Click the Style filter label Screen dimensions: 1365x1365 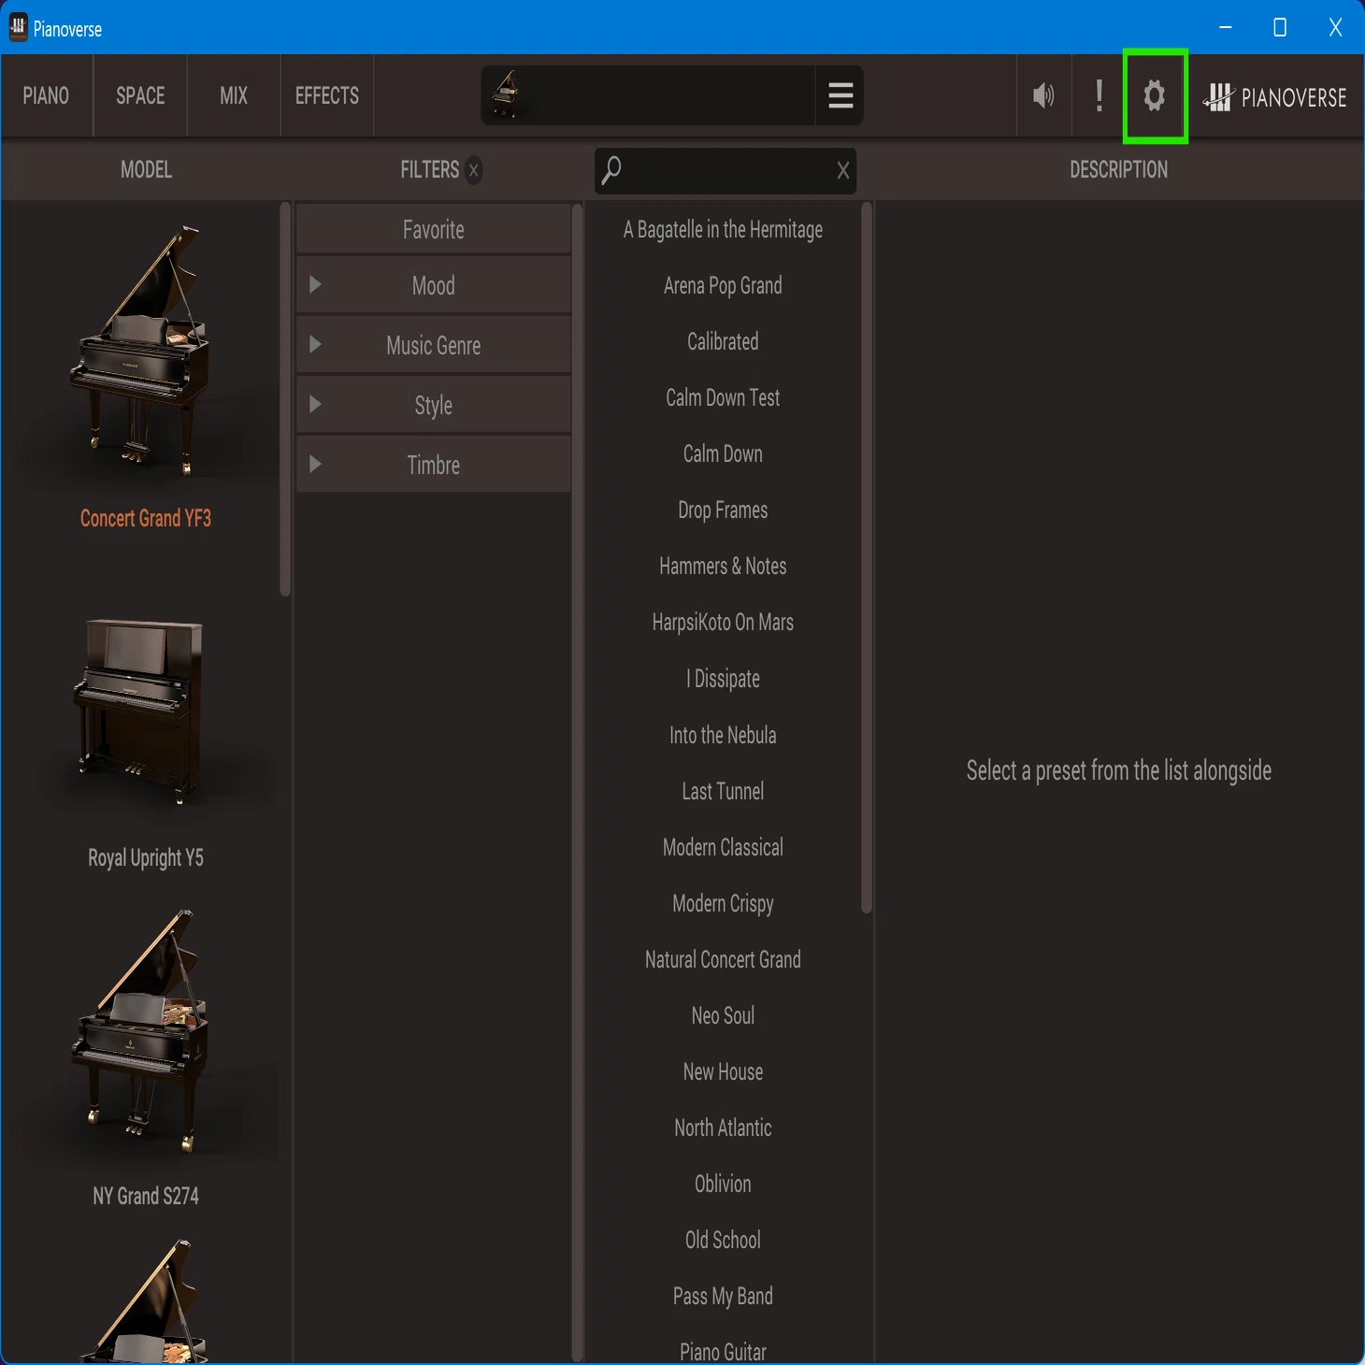[x=434, y=406]
